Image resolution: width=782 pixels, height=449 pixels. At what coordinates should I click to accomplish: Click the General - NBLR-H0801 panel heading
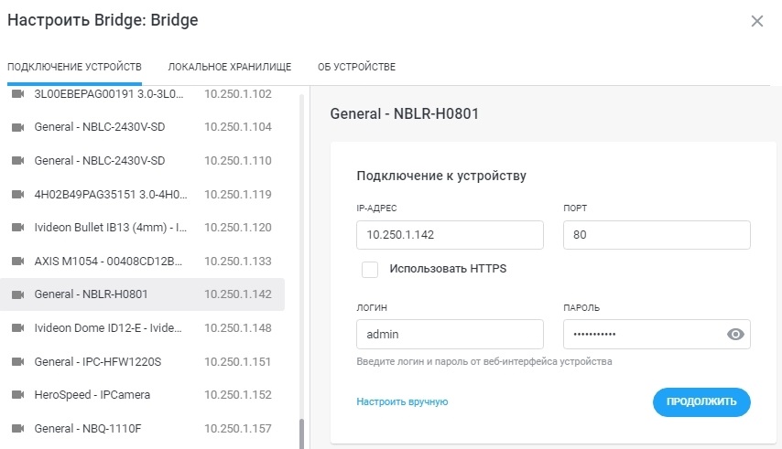click(x=405, y=113)
